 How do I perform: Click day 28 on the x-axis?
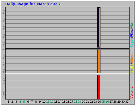[115, 102]
